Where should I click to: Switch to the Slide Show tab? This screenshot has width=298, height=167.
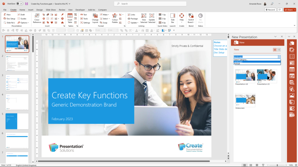point(51,9)
